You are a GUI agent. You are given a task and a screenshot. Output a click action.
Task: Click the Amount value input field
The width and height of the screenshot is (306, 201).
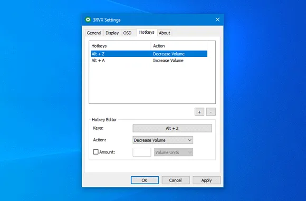[142, 152]
